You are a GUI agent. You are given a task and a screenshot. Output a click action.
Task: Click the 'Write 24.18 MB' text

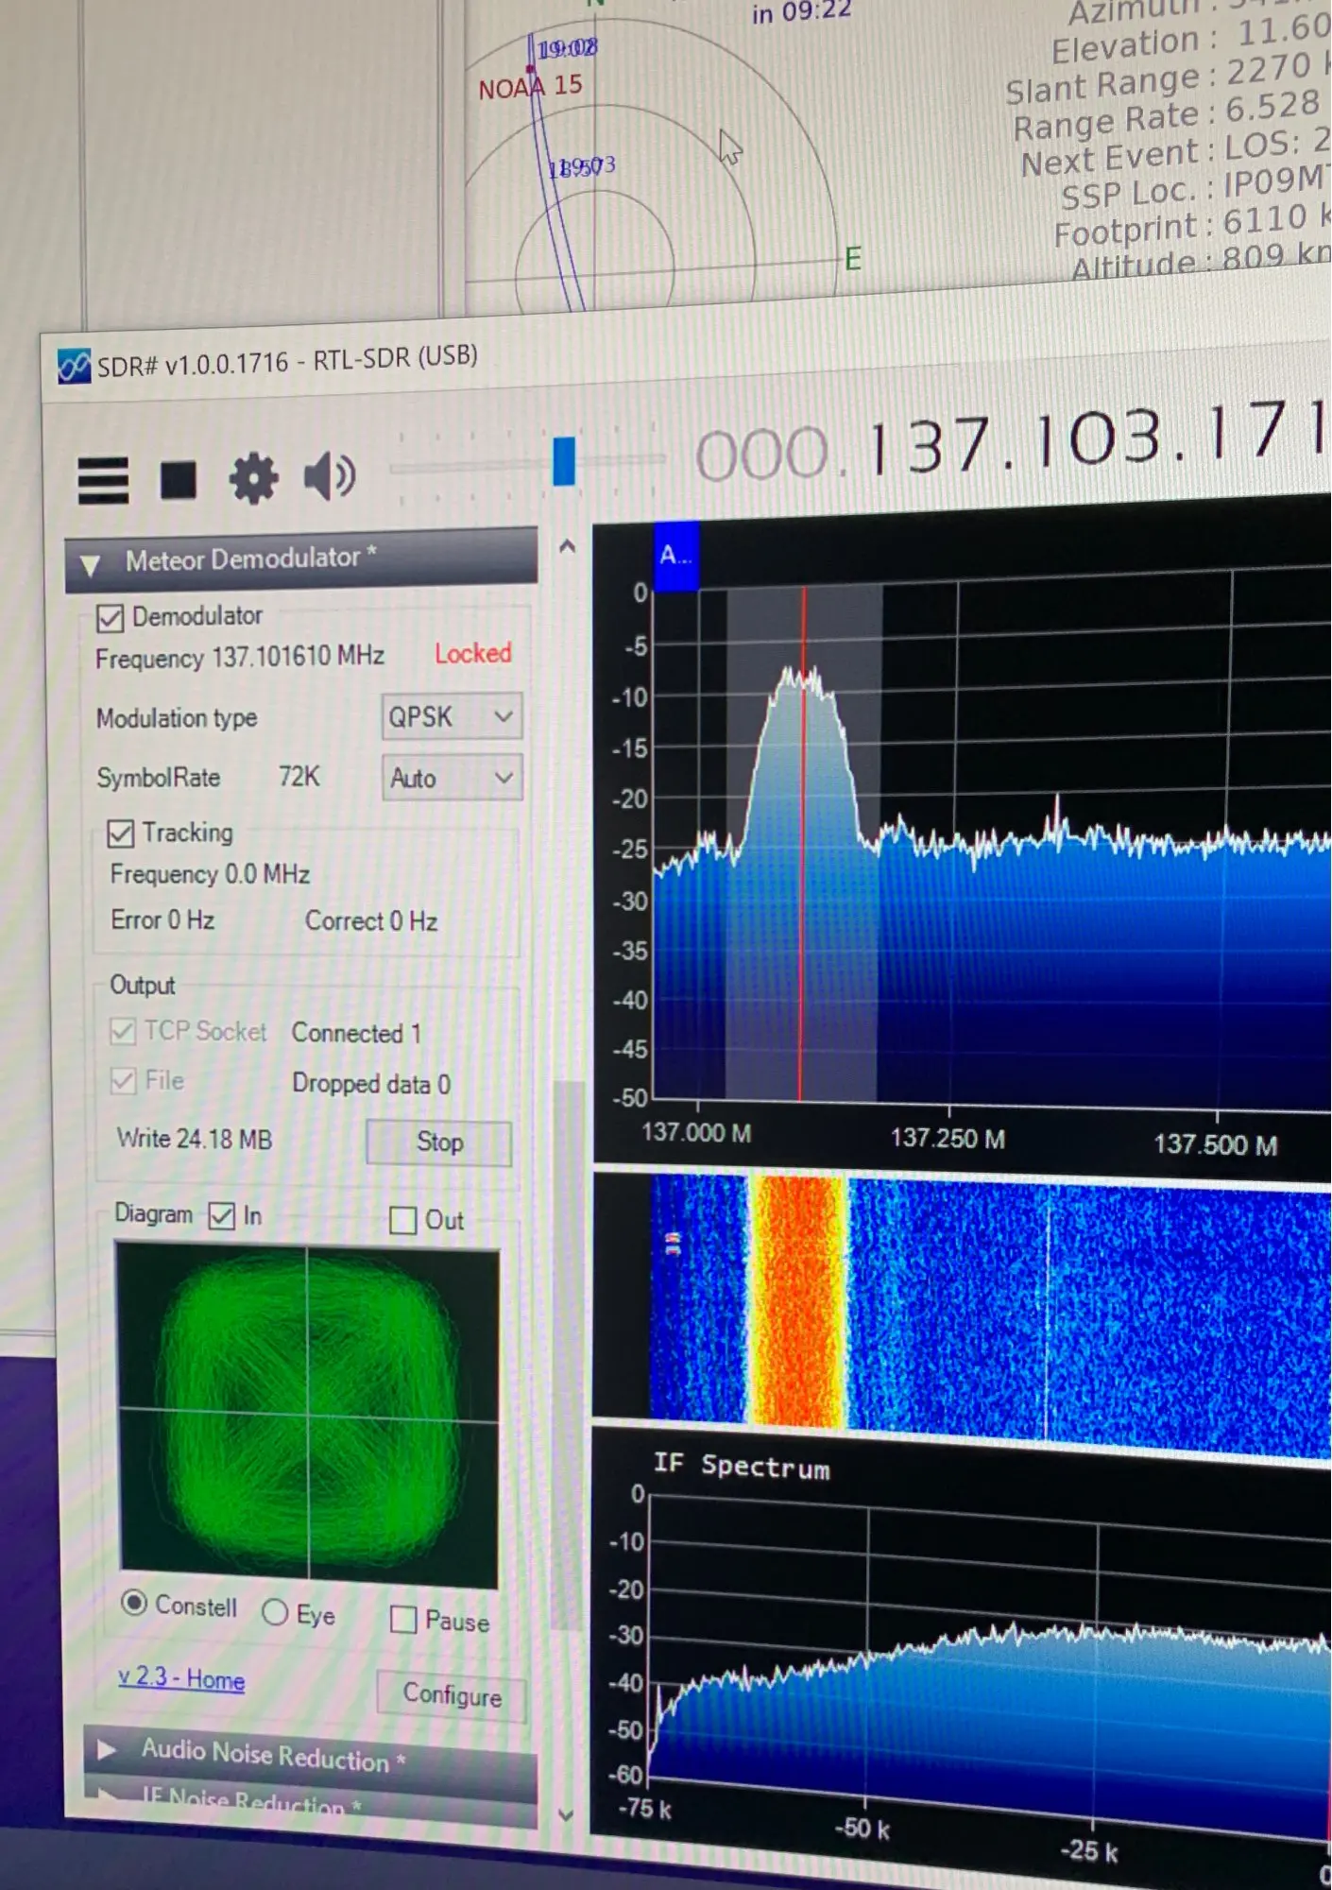tap(195, 1139)
